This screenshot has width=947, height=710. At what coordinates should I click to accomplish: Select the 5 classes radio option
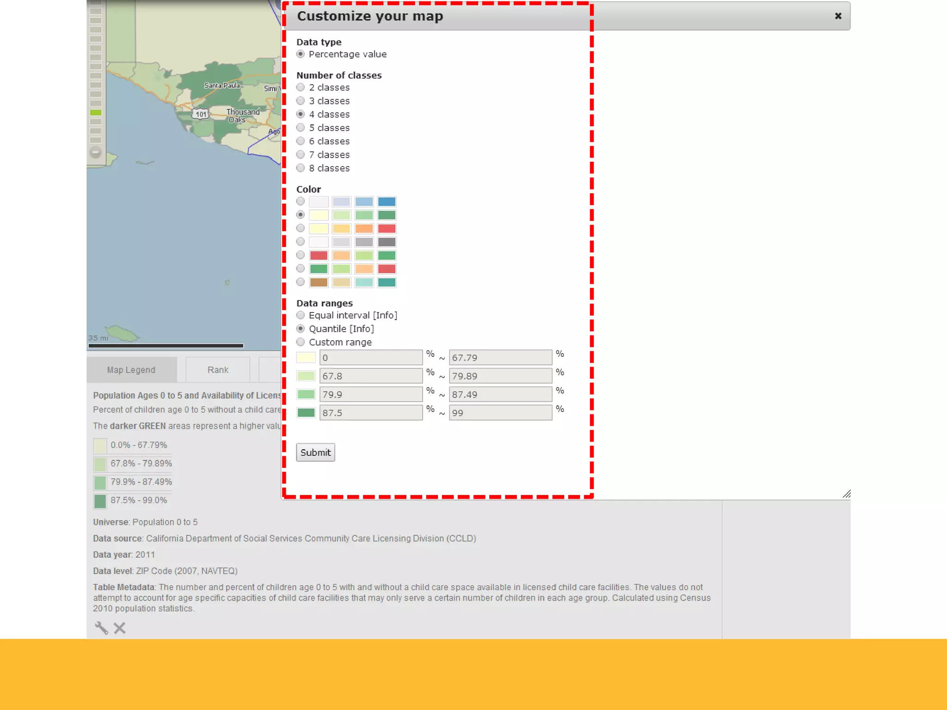coord(301,128)
